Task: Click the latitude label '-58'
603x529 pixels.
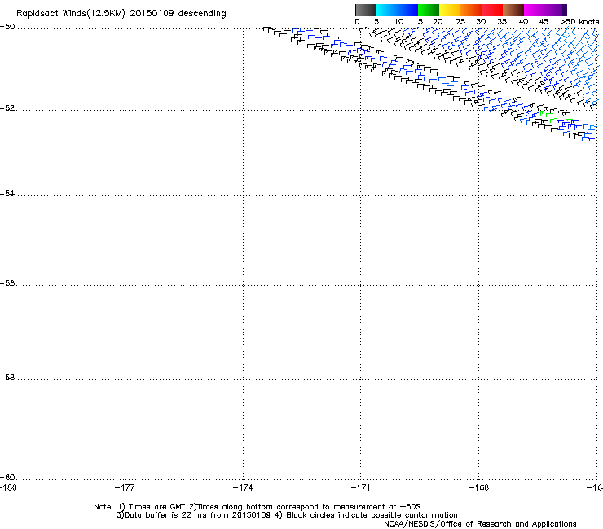Action: pyautogui.click(x=7, y=378)
